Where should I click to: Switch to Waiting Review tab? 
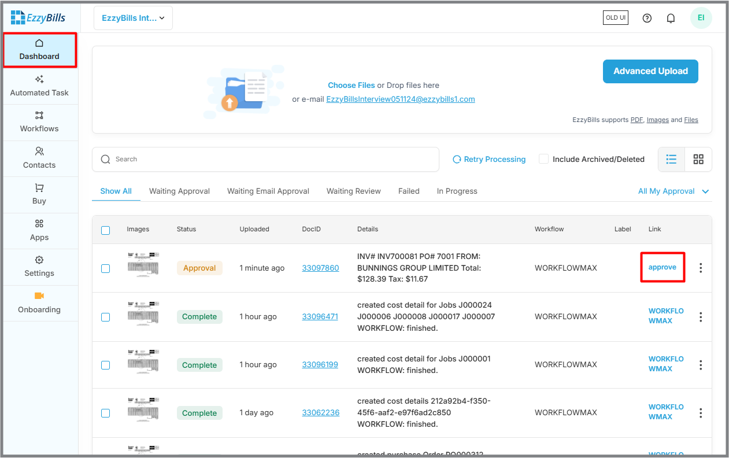(x=354, y=191)
